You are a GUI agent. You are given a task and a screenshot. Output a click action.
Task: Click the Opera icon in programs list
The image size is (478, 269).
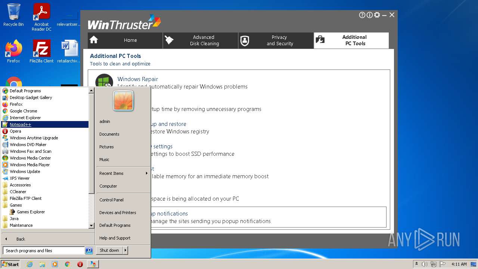click(x=5, y=131)
